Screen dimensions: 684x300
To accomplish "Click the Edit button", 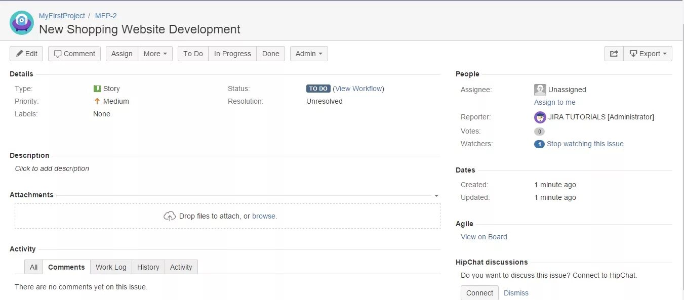I will click(26, 54).
